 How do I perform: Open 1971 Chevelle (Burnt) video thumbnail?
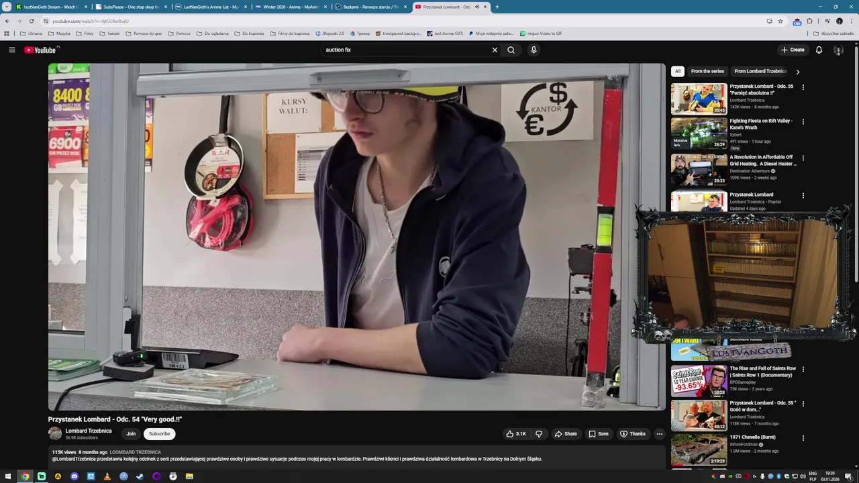tap(699, 449)
